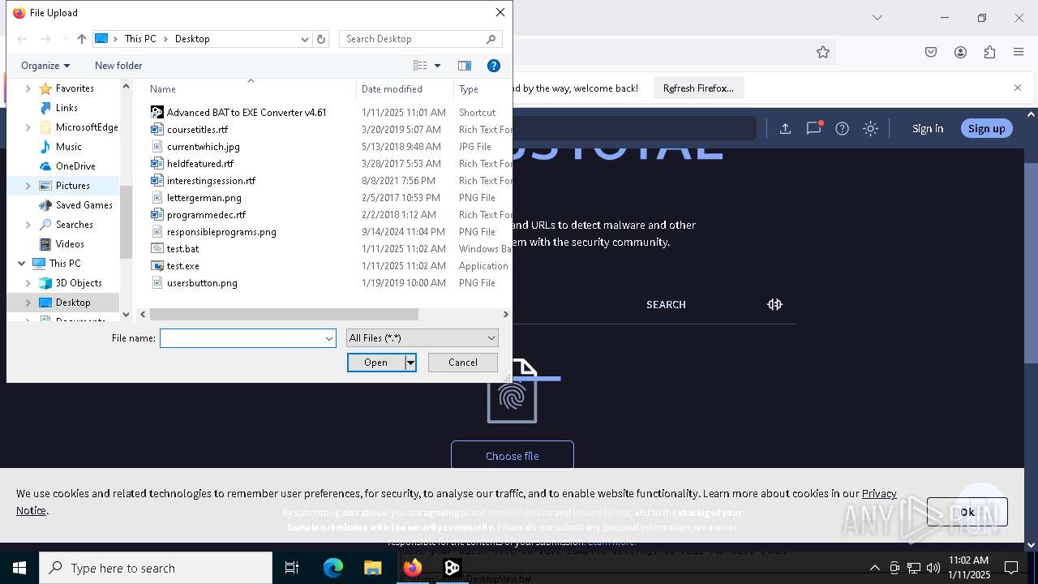This screenshot has width=1038, height=584.
Task: Select the usersbutton.png file
Action: [x=202, y=283]
